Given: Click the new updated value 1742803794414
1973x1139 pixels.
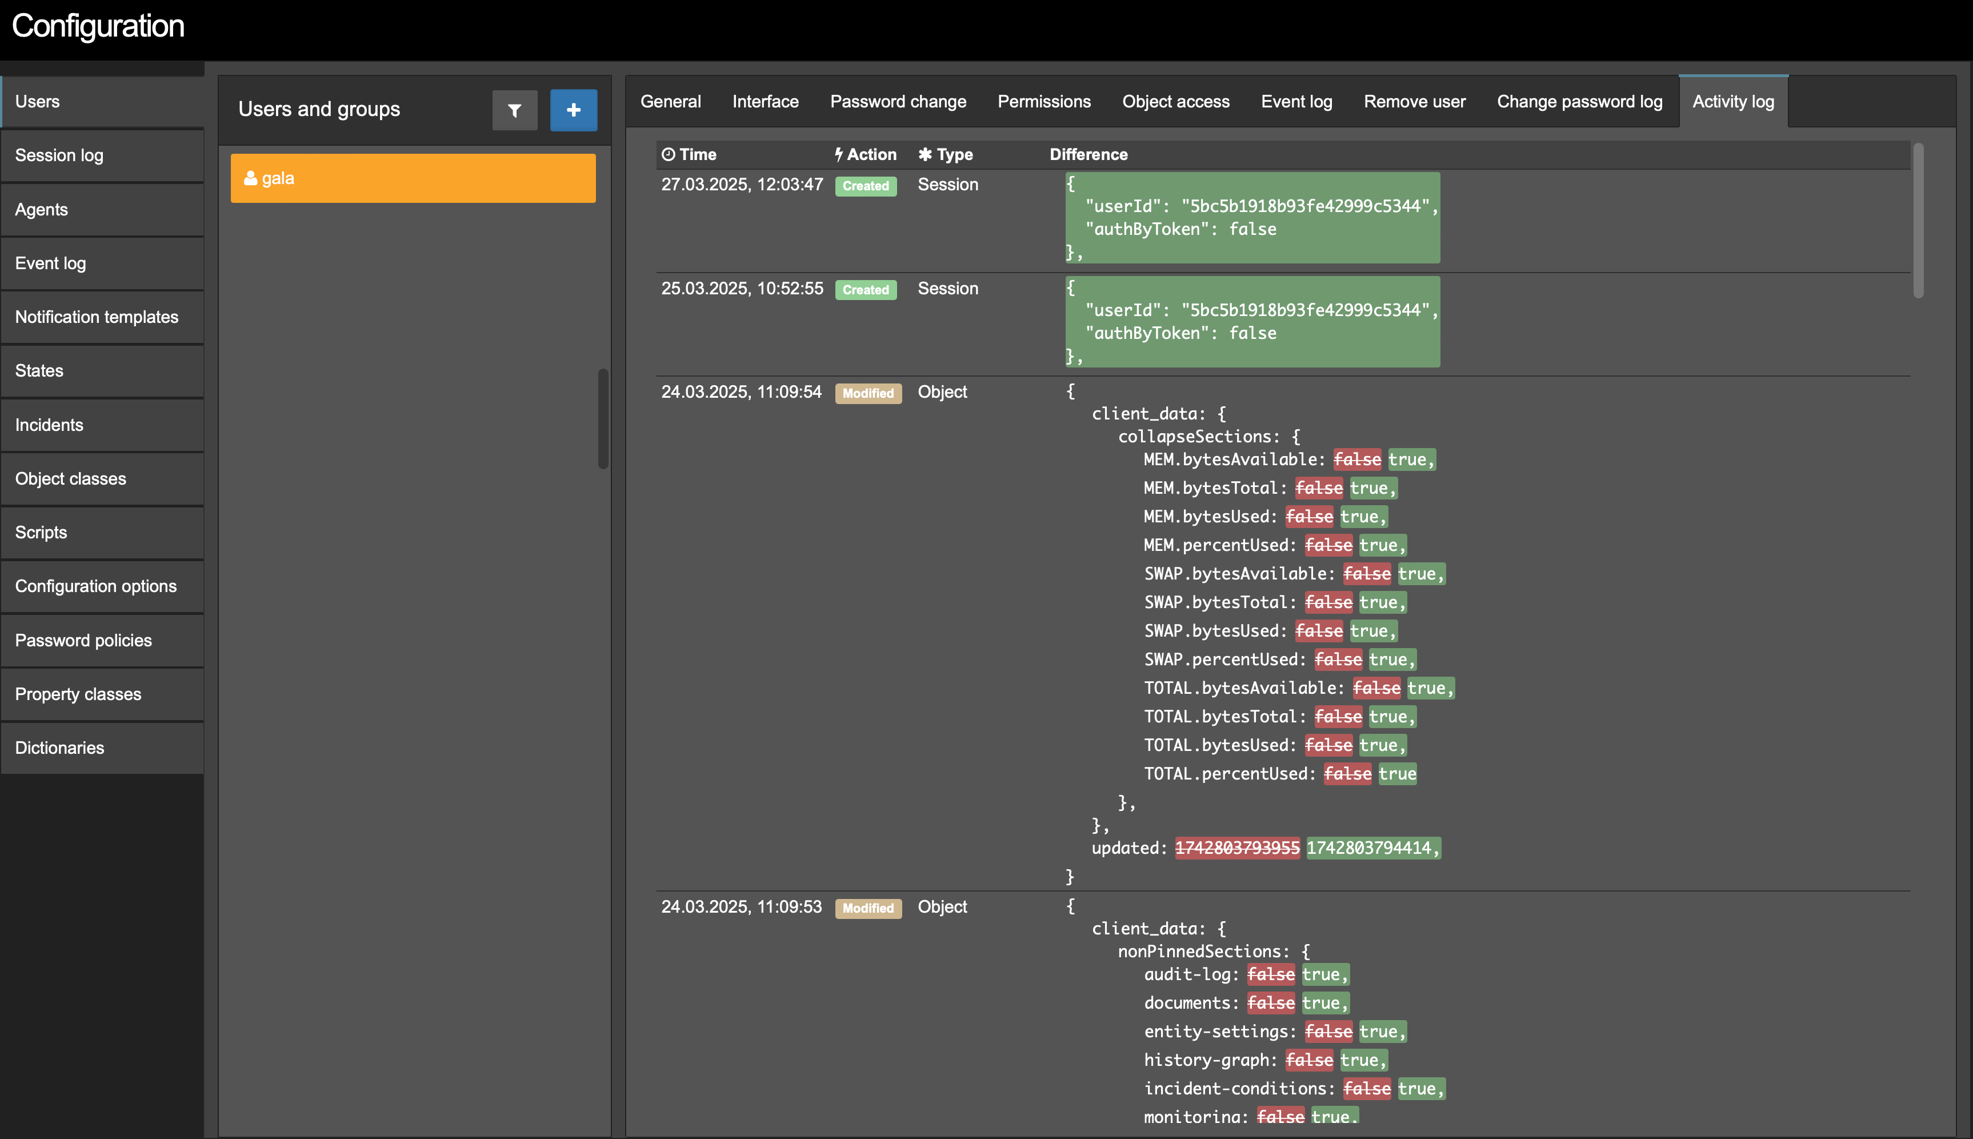Looking at the screenshot, I should [x=1373, y=848].
